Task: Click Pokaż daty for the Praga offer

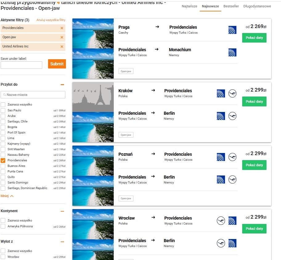Action: pos(254,38)
